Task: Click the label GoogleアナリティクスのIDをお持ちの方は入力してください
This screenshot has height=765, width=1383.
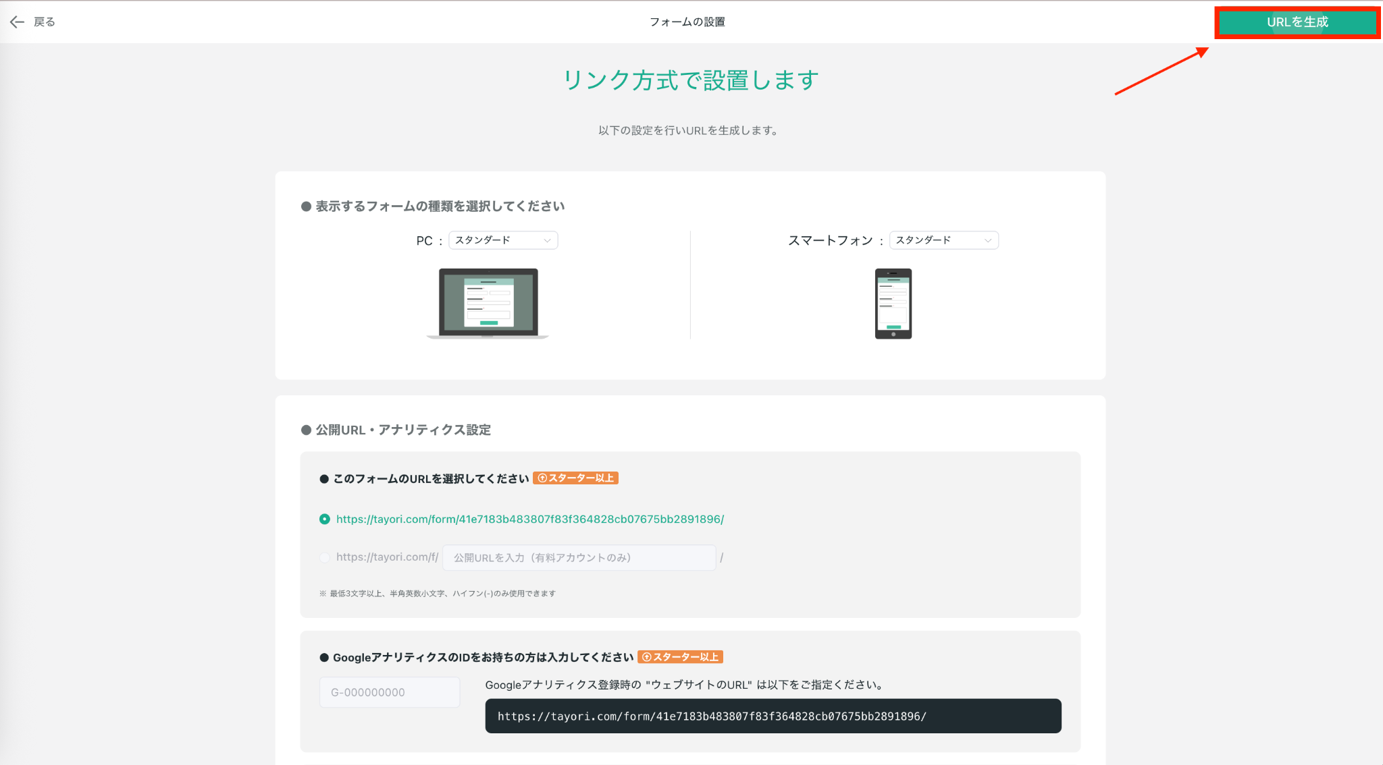Action: (484, 658)
